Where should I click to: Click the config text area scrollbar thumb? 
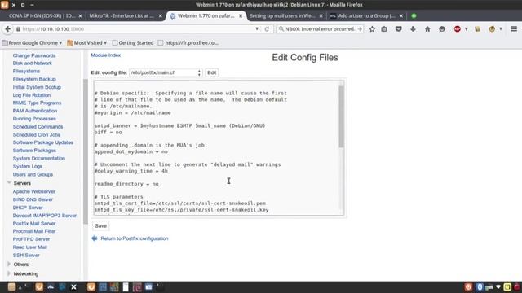tap(341, 116)
